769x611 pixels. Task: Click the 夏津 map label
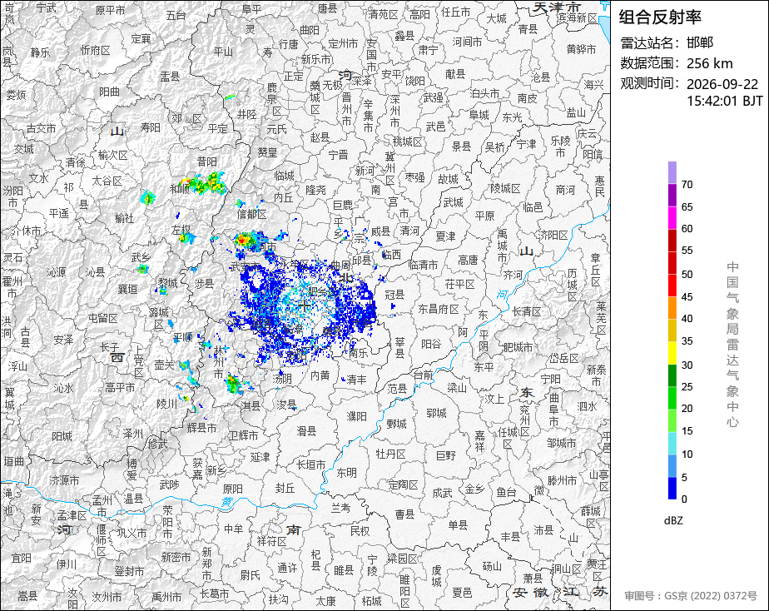click(445, 236)
